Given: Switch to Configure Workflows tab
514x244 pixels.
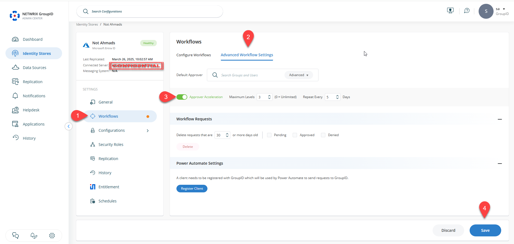Looking at the screenshot, I should point(194,55).
